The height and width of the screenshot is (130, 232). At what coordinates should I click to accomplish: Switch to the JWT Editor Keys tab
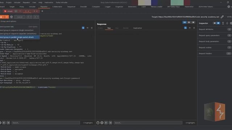174,6
